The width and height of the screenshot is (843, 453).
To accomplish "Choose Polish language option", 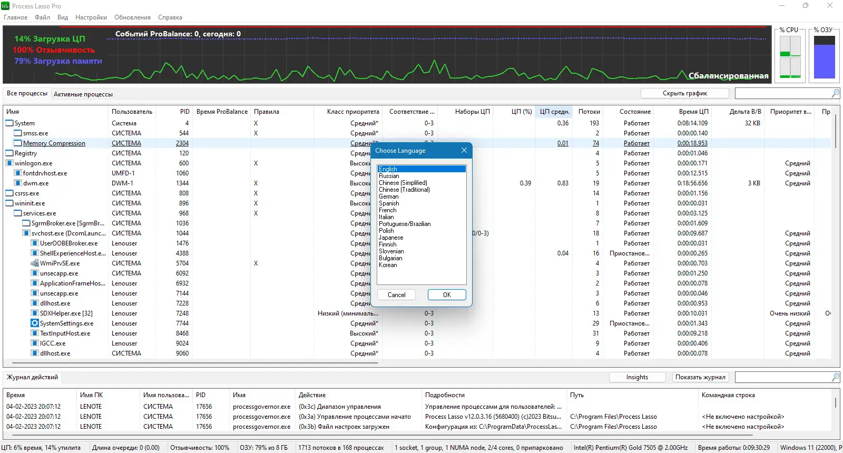I will click(386, 231).
